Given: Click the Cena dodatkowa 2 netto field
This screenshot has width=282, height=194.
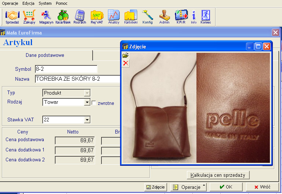Looking at the screenshot, I should tap(75, 160).
